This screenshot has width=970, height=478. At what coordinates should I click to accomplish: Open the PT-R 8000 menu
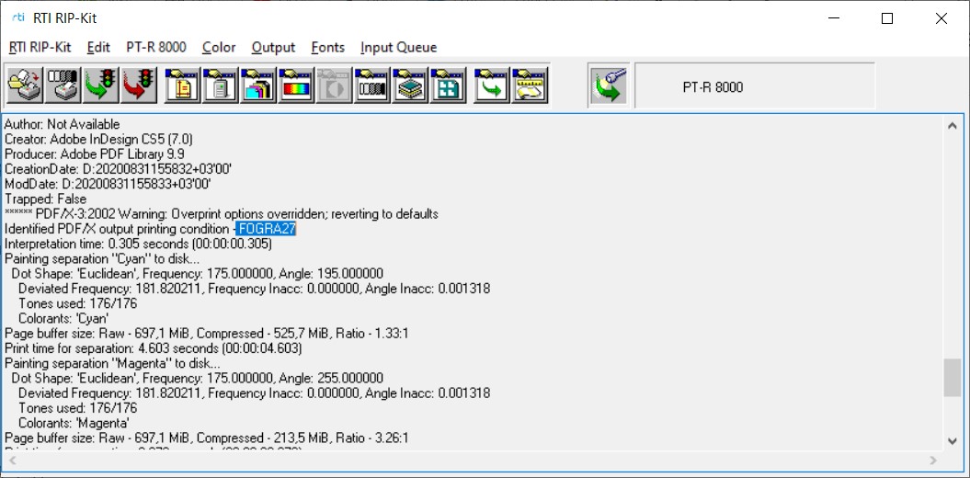coord(156,48)
